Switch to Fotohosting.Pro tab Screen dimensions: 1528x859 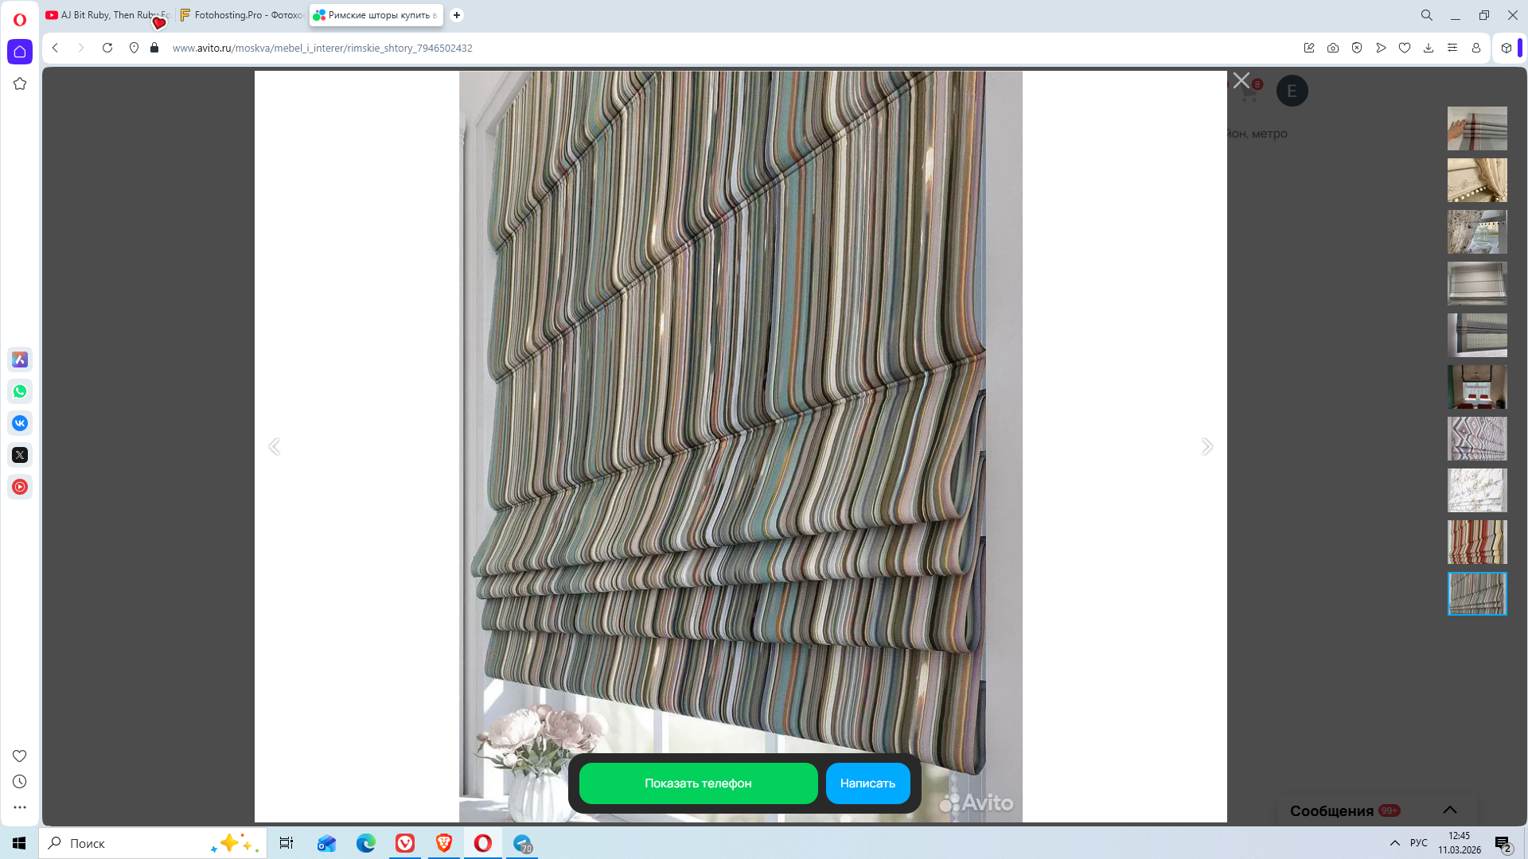[x=241, y=15]
